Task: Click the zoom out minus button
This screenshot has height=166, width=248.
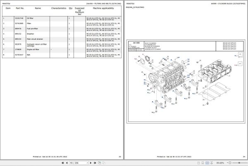Action: [x=230, y=163]
